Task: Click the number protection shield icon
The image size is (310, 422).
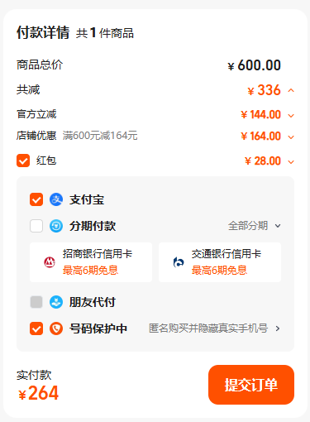Action: click(56, 328)
